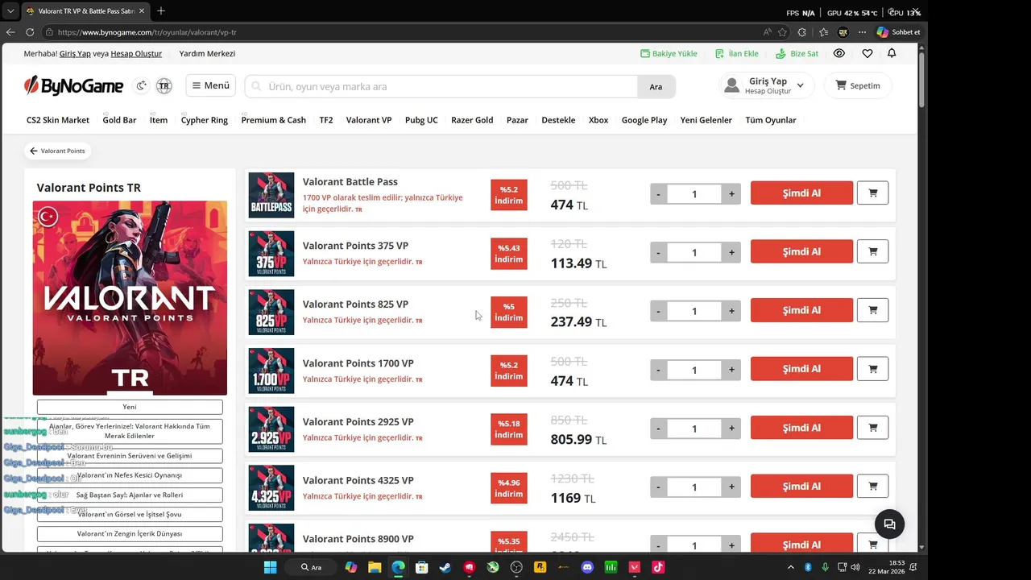Viewport: 1031px width, 580px height.
Task: Add Valorant Points 1700 VP to cart icon
Action: [872, 369]
